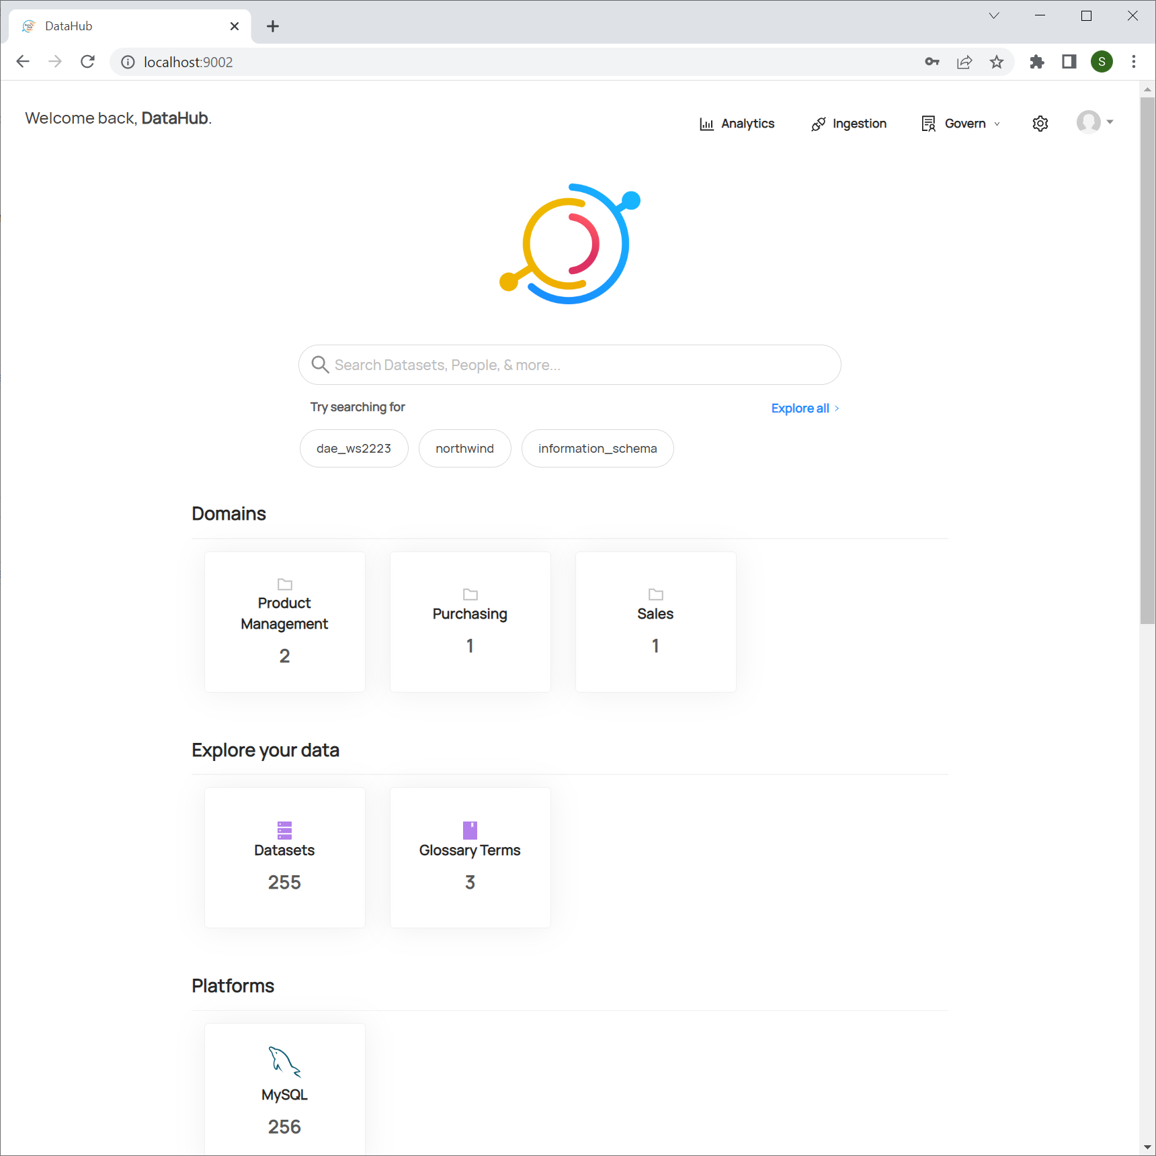Open the Ingestion menu
This screenshot has width=1156, height=1156.
coord(849,124)
